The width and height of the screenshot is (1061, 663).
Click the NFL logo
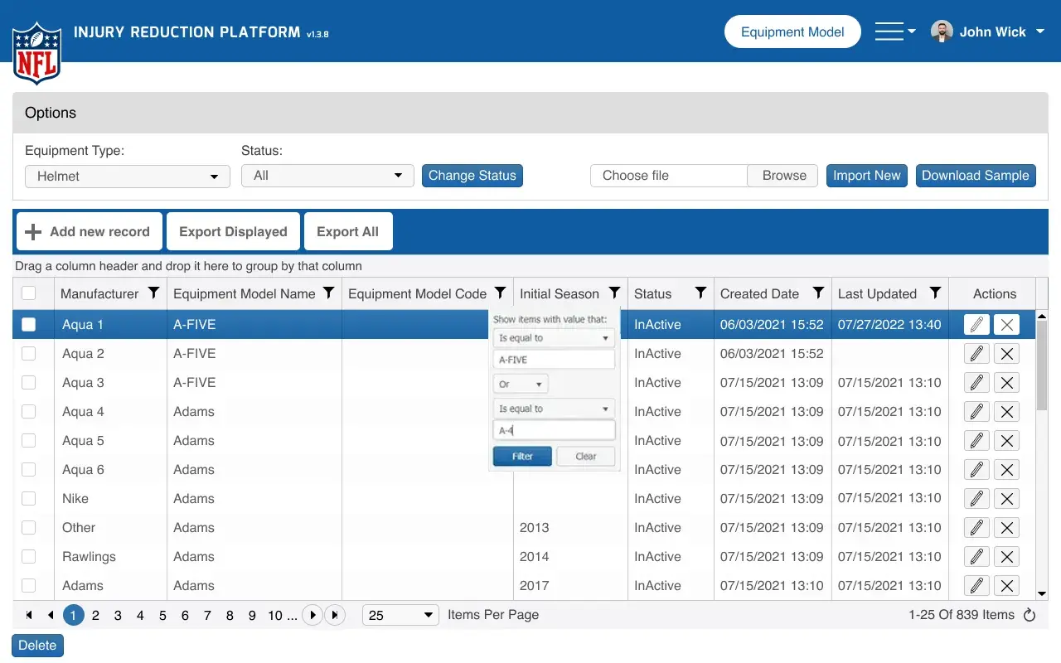pyautogui.click(x=36, y=53)
